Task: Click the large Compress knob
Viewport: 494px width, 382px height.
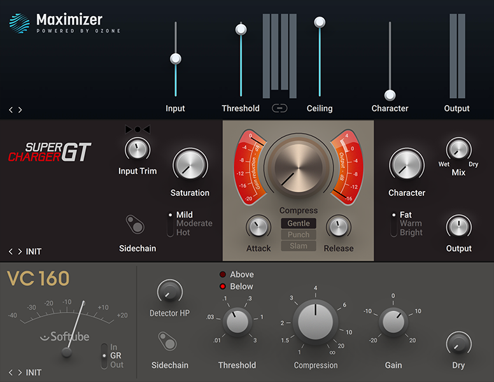Action: tap(299, 167)
